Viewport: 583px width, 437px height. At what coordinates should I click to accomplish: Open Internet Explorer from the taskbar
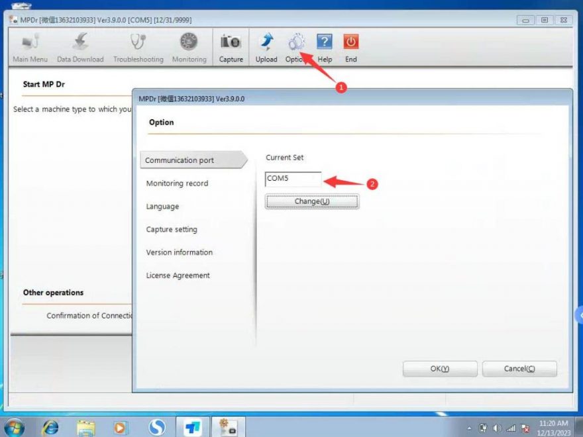50,427
